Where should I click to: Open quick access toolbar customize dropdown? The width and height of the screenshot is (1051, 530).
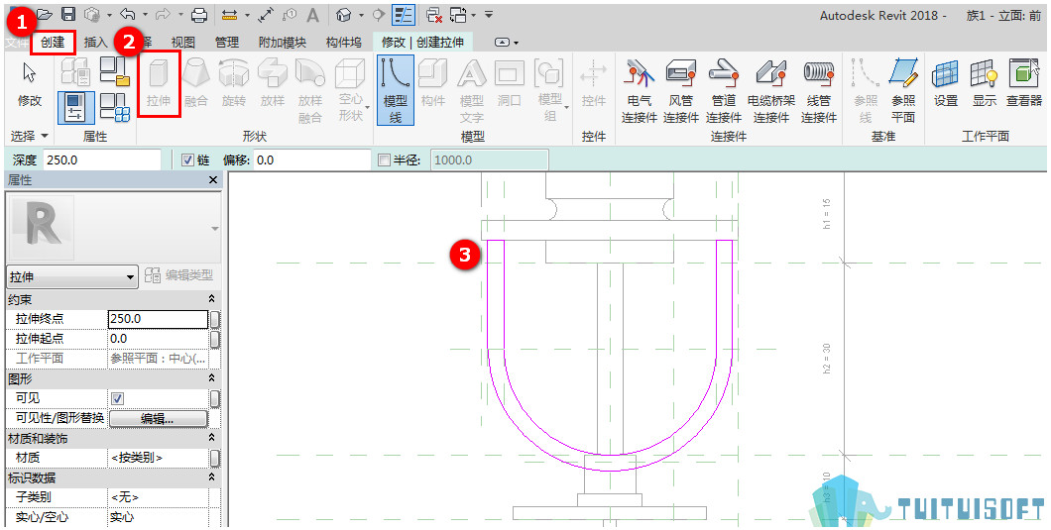click(x=489, y=14)
